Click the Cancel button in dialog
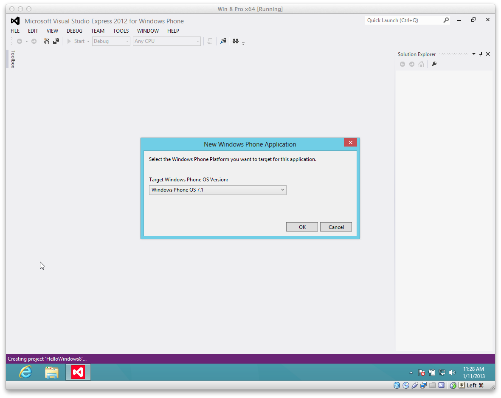The image size is (501, 398). pos(336,227)
